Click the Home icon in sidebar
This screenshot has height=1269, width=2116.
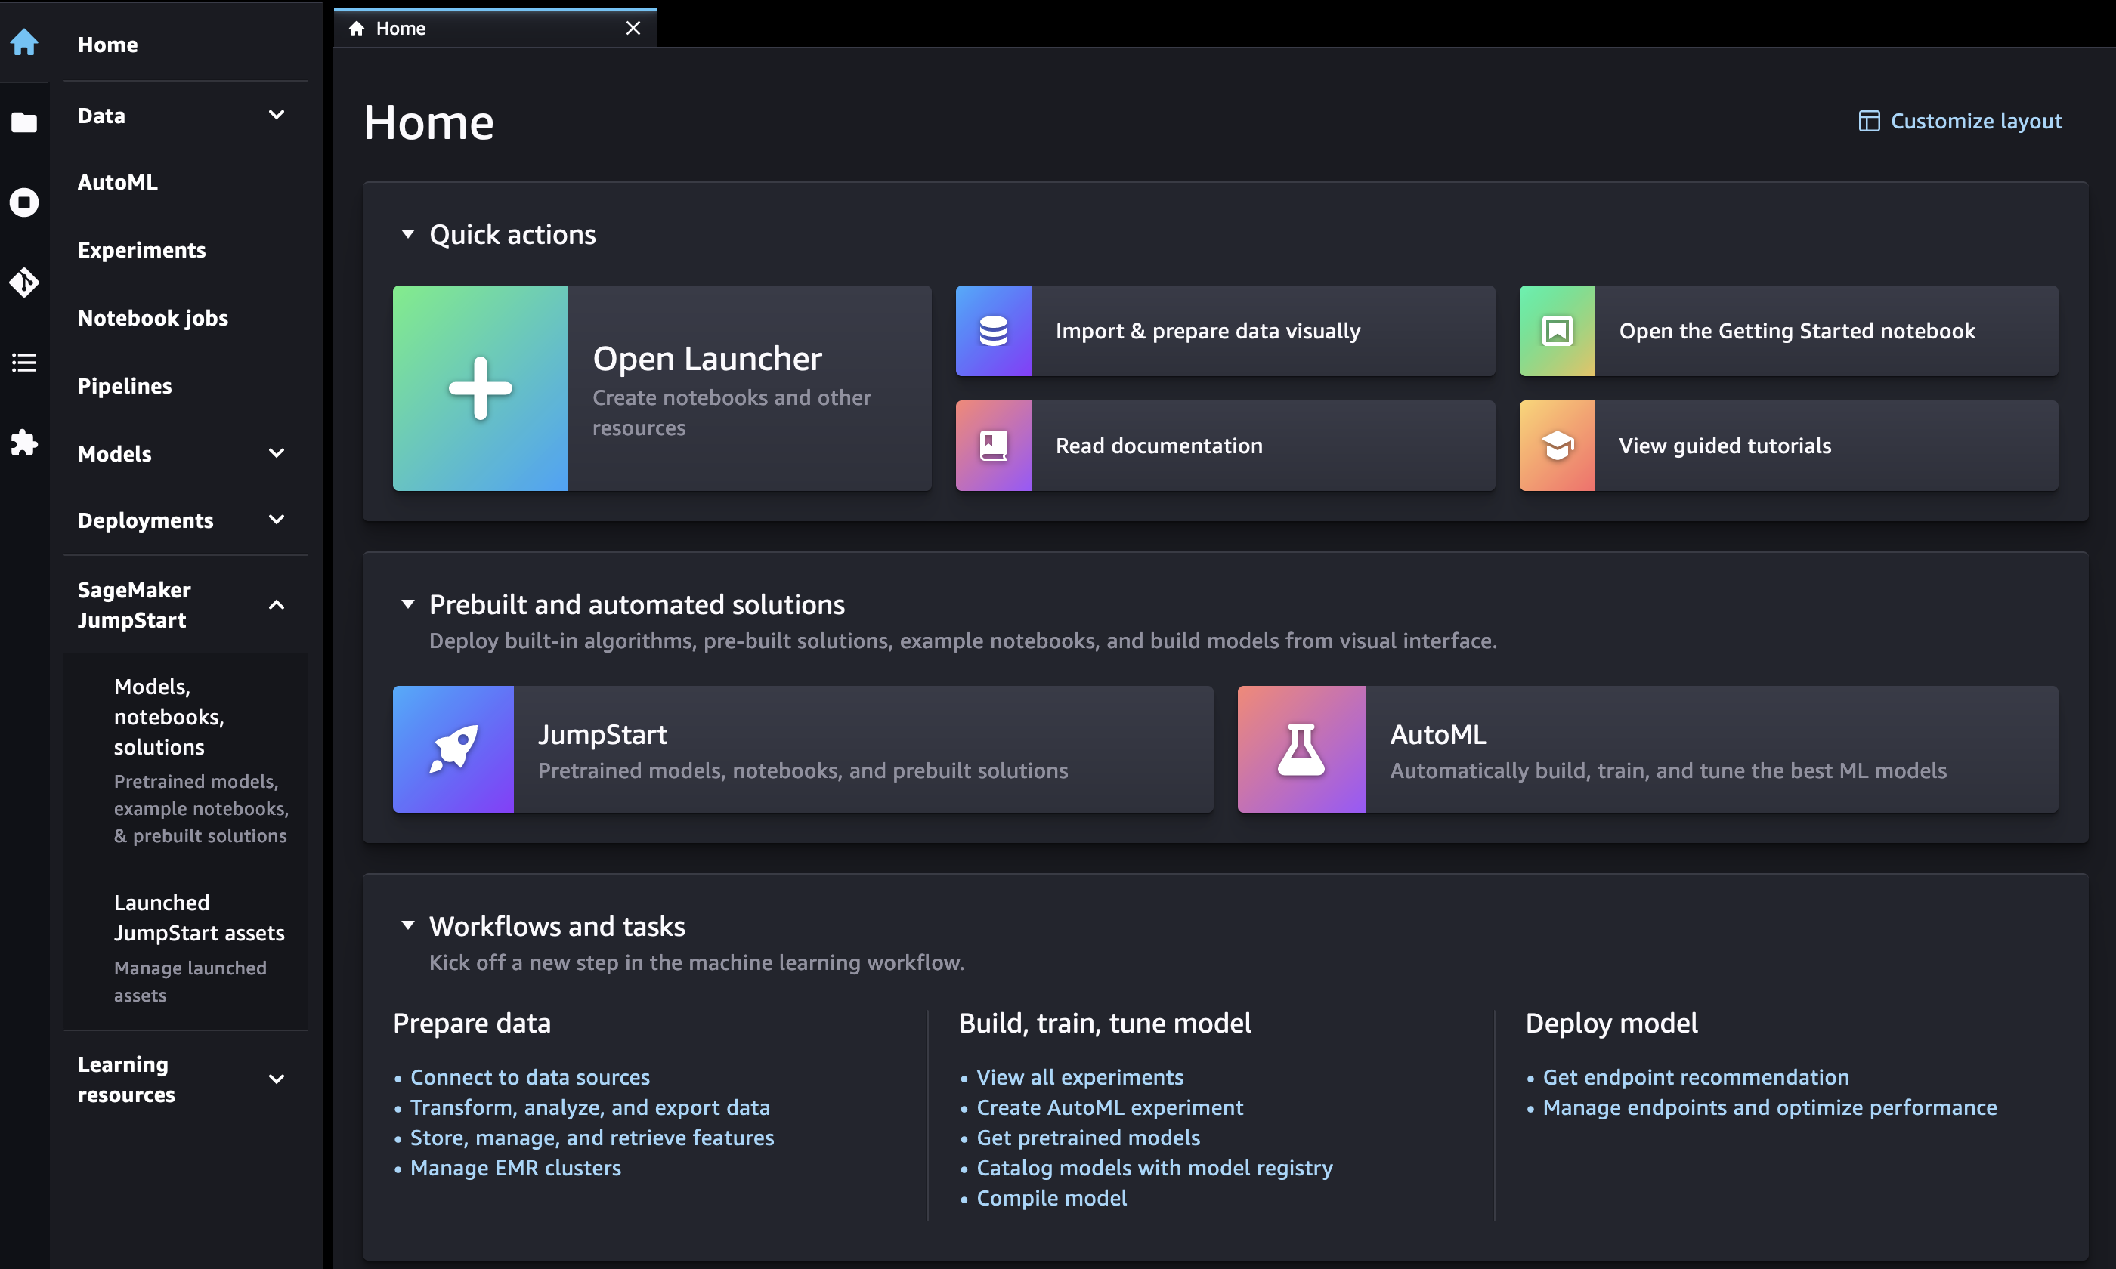coord(23,42)
